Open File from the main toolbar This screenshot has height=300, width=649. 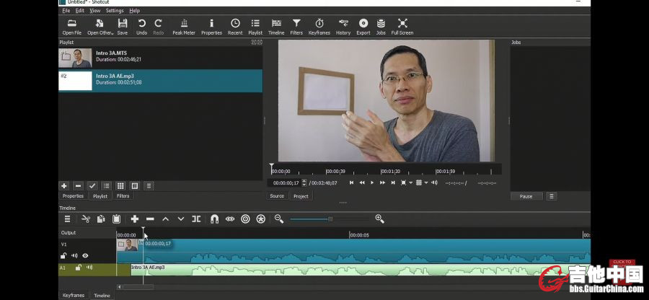point(72,27)
